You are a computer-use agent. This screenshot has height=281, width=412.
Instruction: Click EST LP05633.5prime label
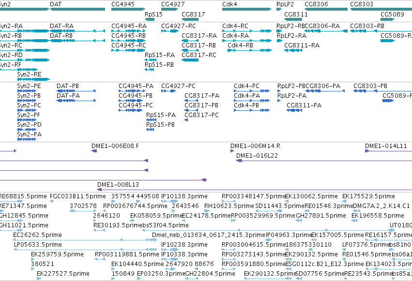tap(38, 245)
